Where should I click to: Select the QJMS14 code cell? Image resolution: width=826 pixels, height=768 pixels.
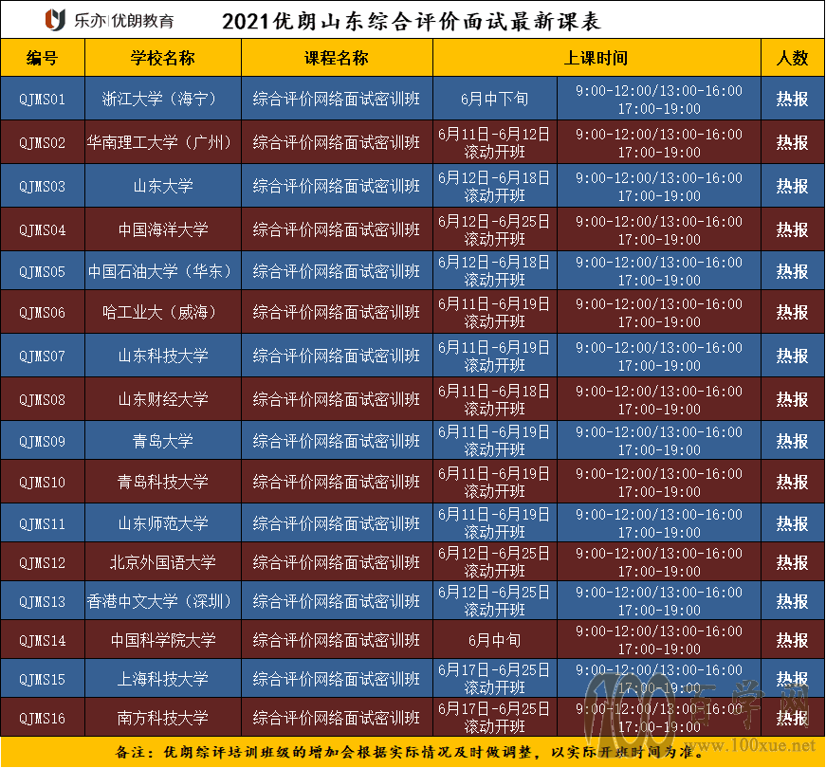[x=42, y=641]
